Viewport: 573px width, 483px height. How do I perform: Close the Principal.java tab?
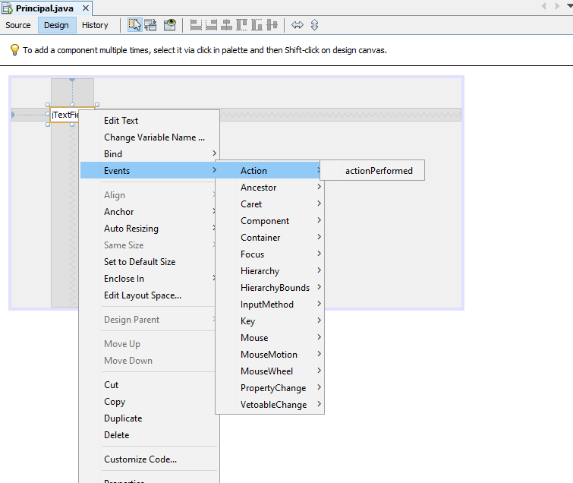[x=86, y=8]
